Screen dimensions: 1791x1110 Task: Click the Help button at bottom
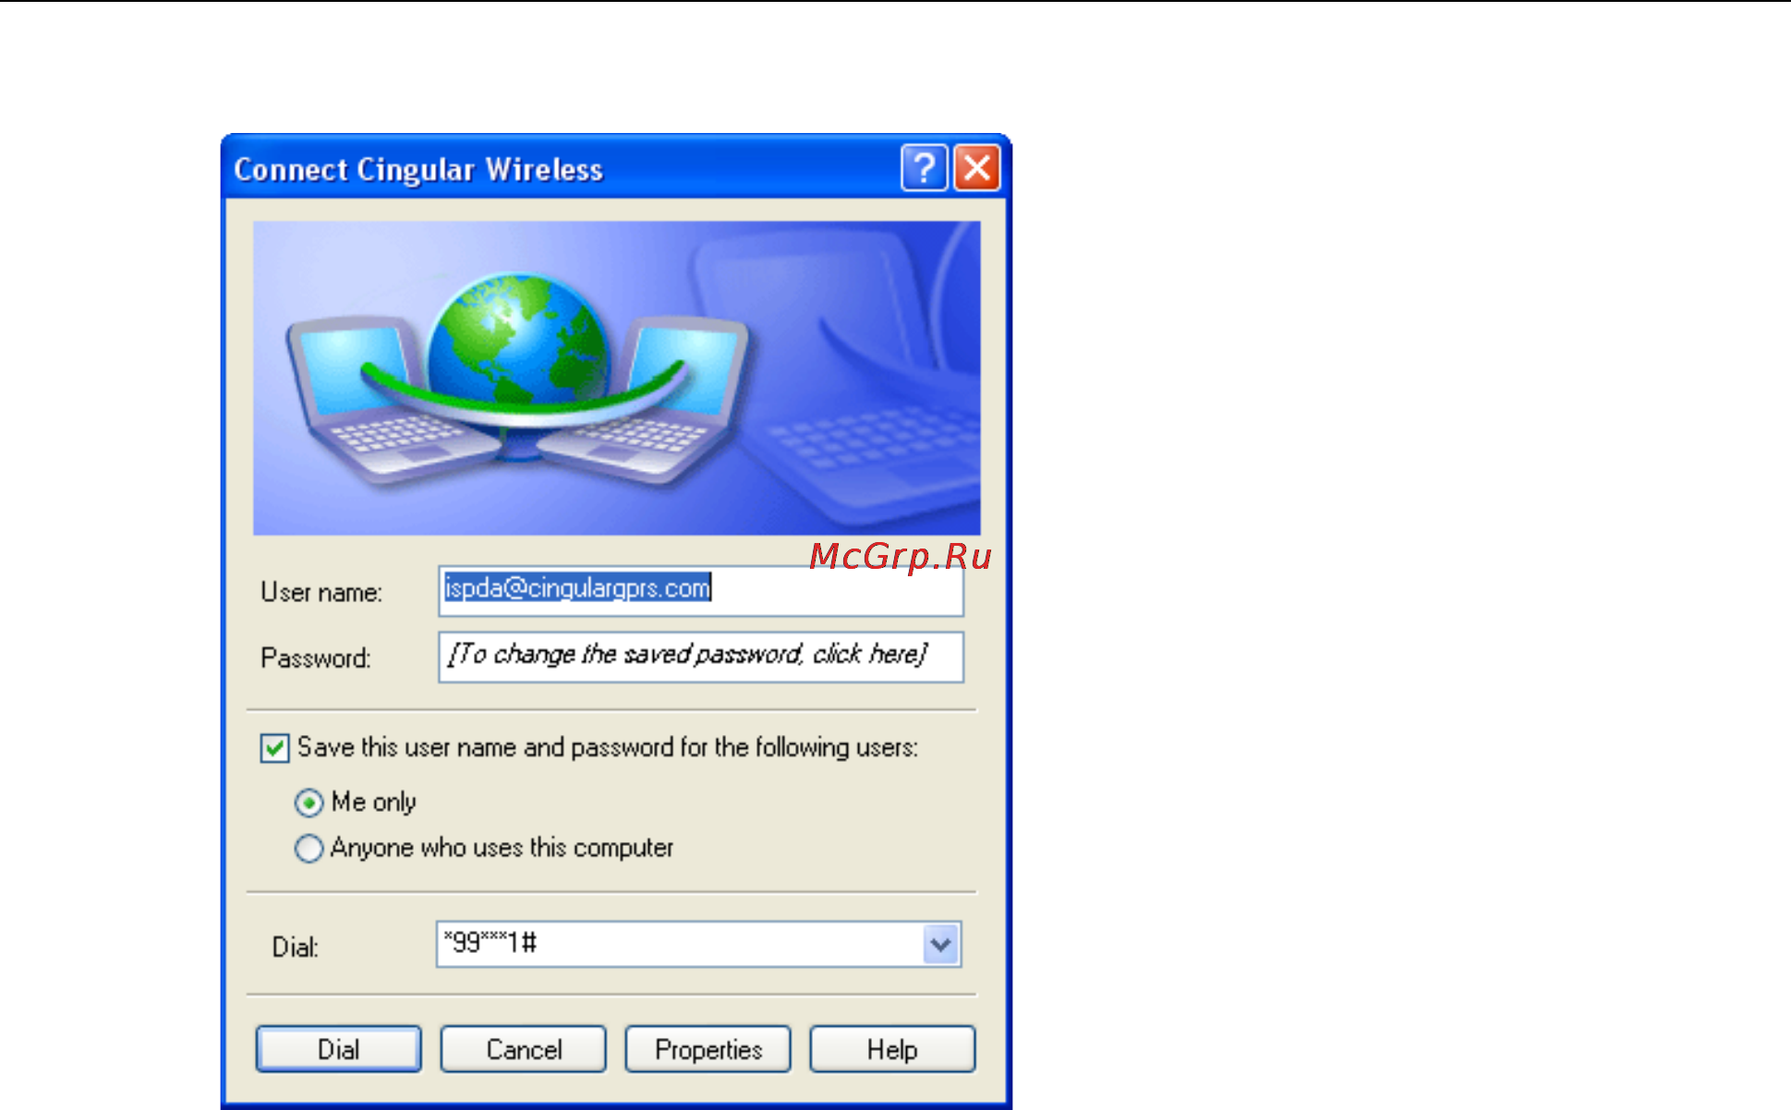[892, 1049]
